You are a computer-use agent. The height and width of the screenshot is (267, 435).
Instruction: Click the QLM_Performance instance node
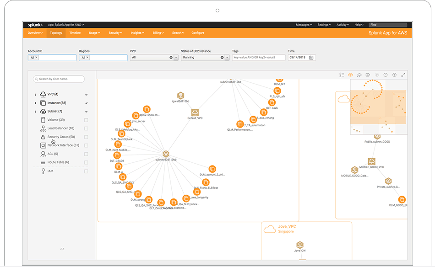point(240,124)
